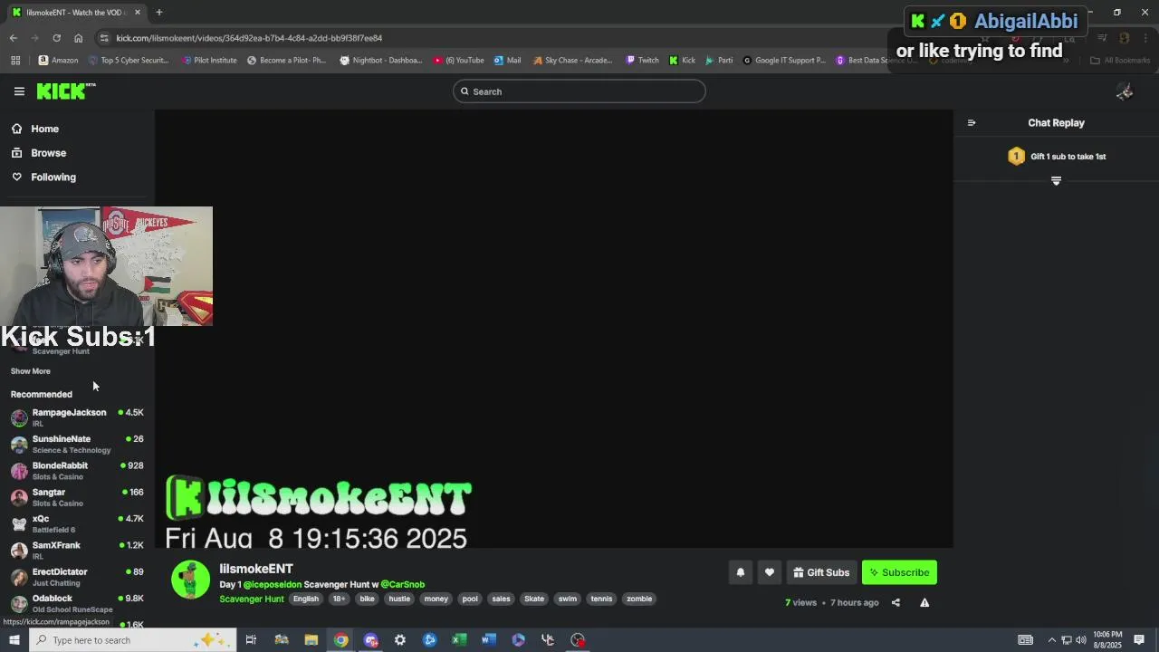Select the swim tag
The height and width of the screenshot is (652, 1159).
(x=568, y=599)
